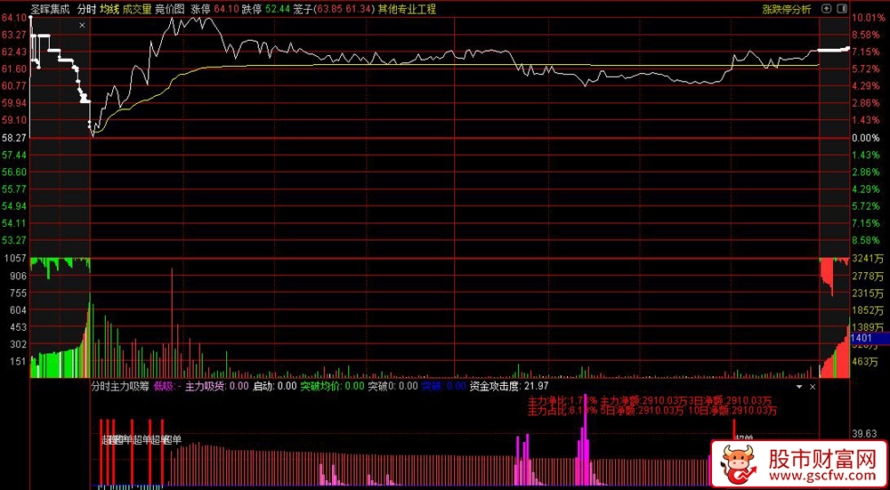
Task: Click the 61.60 price axis label
Action: (14, 68)
